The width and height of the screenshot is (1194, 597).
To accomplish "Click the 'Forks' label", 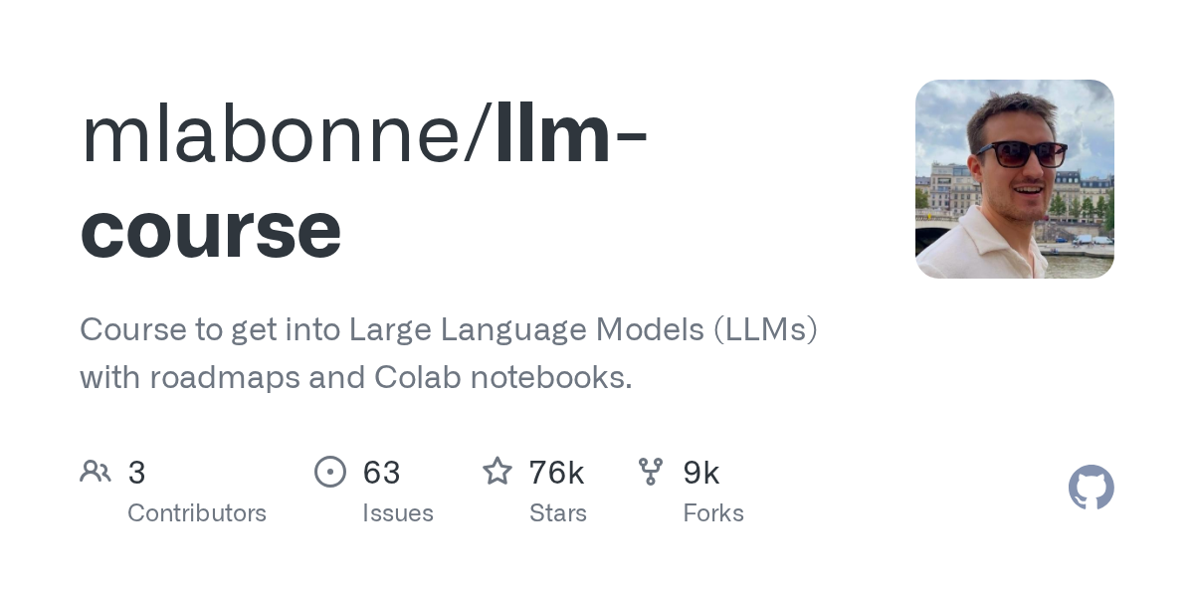I will [713, 513].
